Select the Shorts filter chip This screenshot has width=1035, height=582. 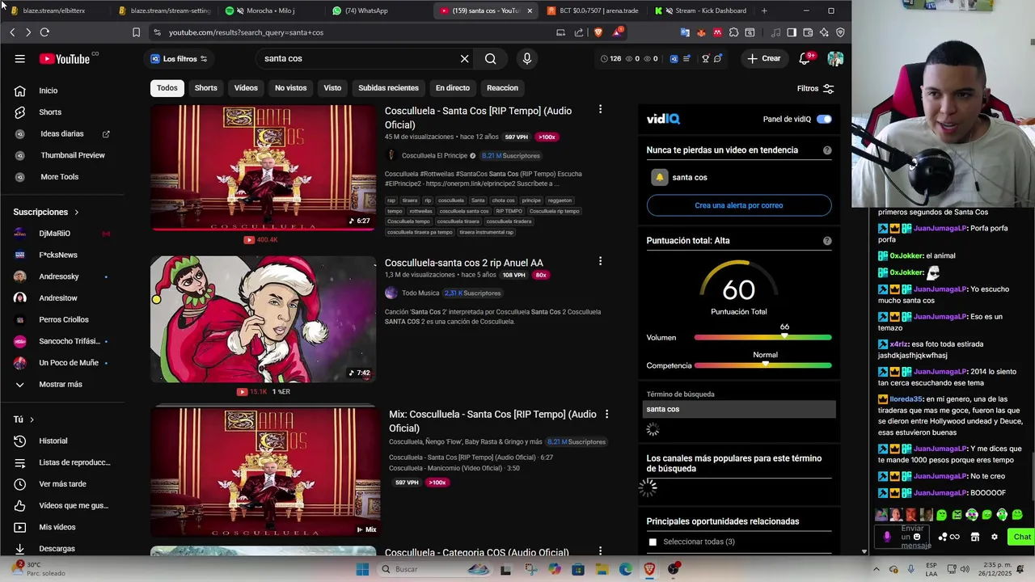[x=206, y=88]
